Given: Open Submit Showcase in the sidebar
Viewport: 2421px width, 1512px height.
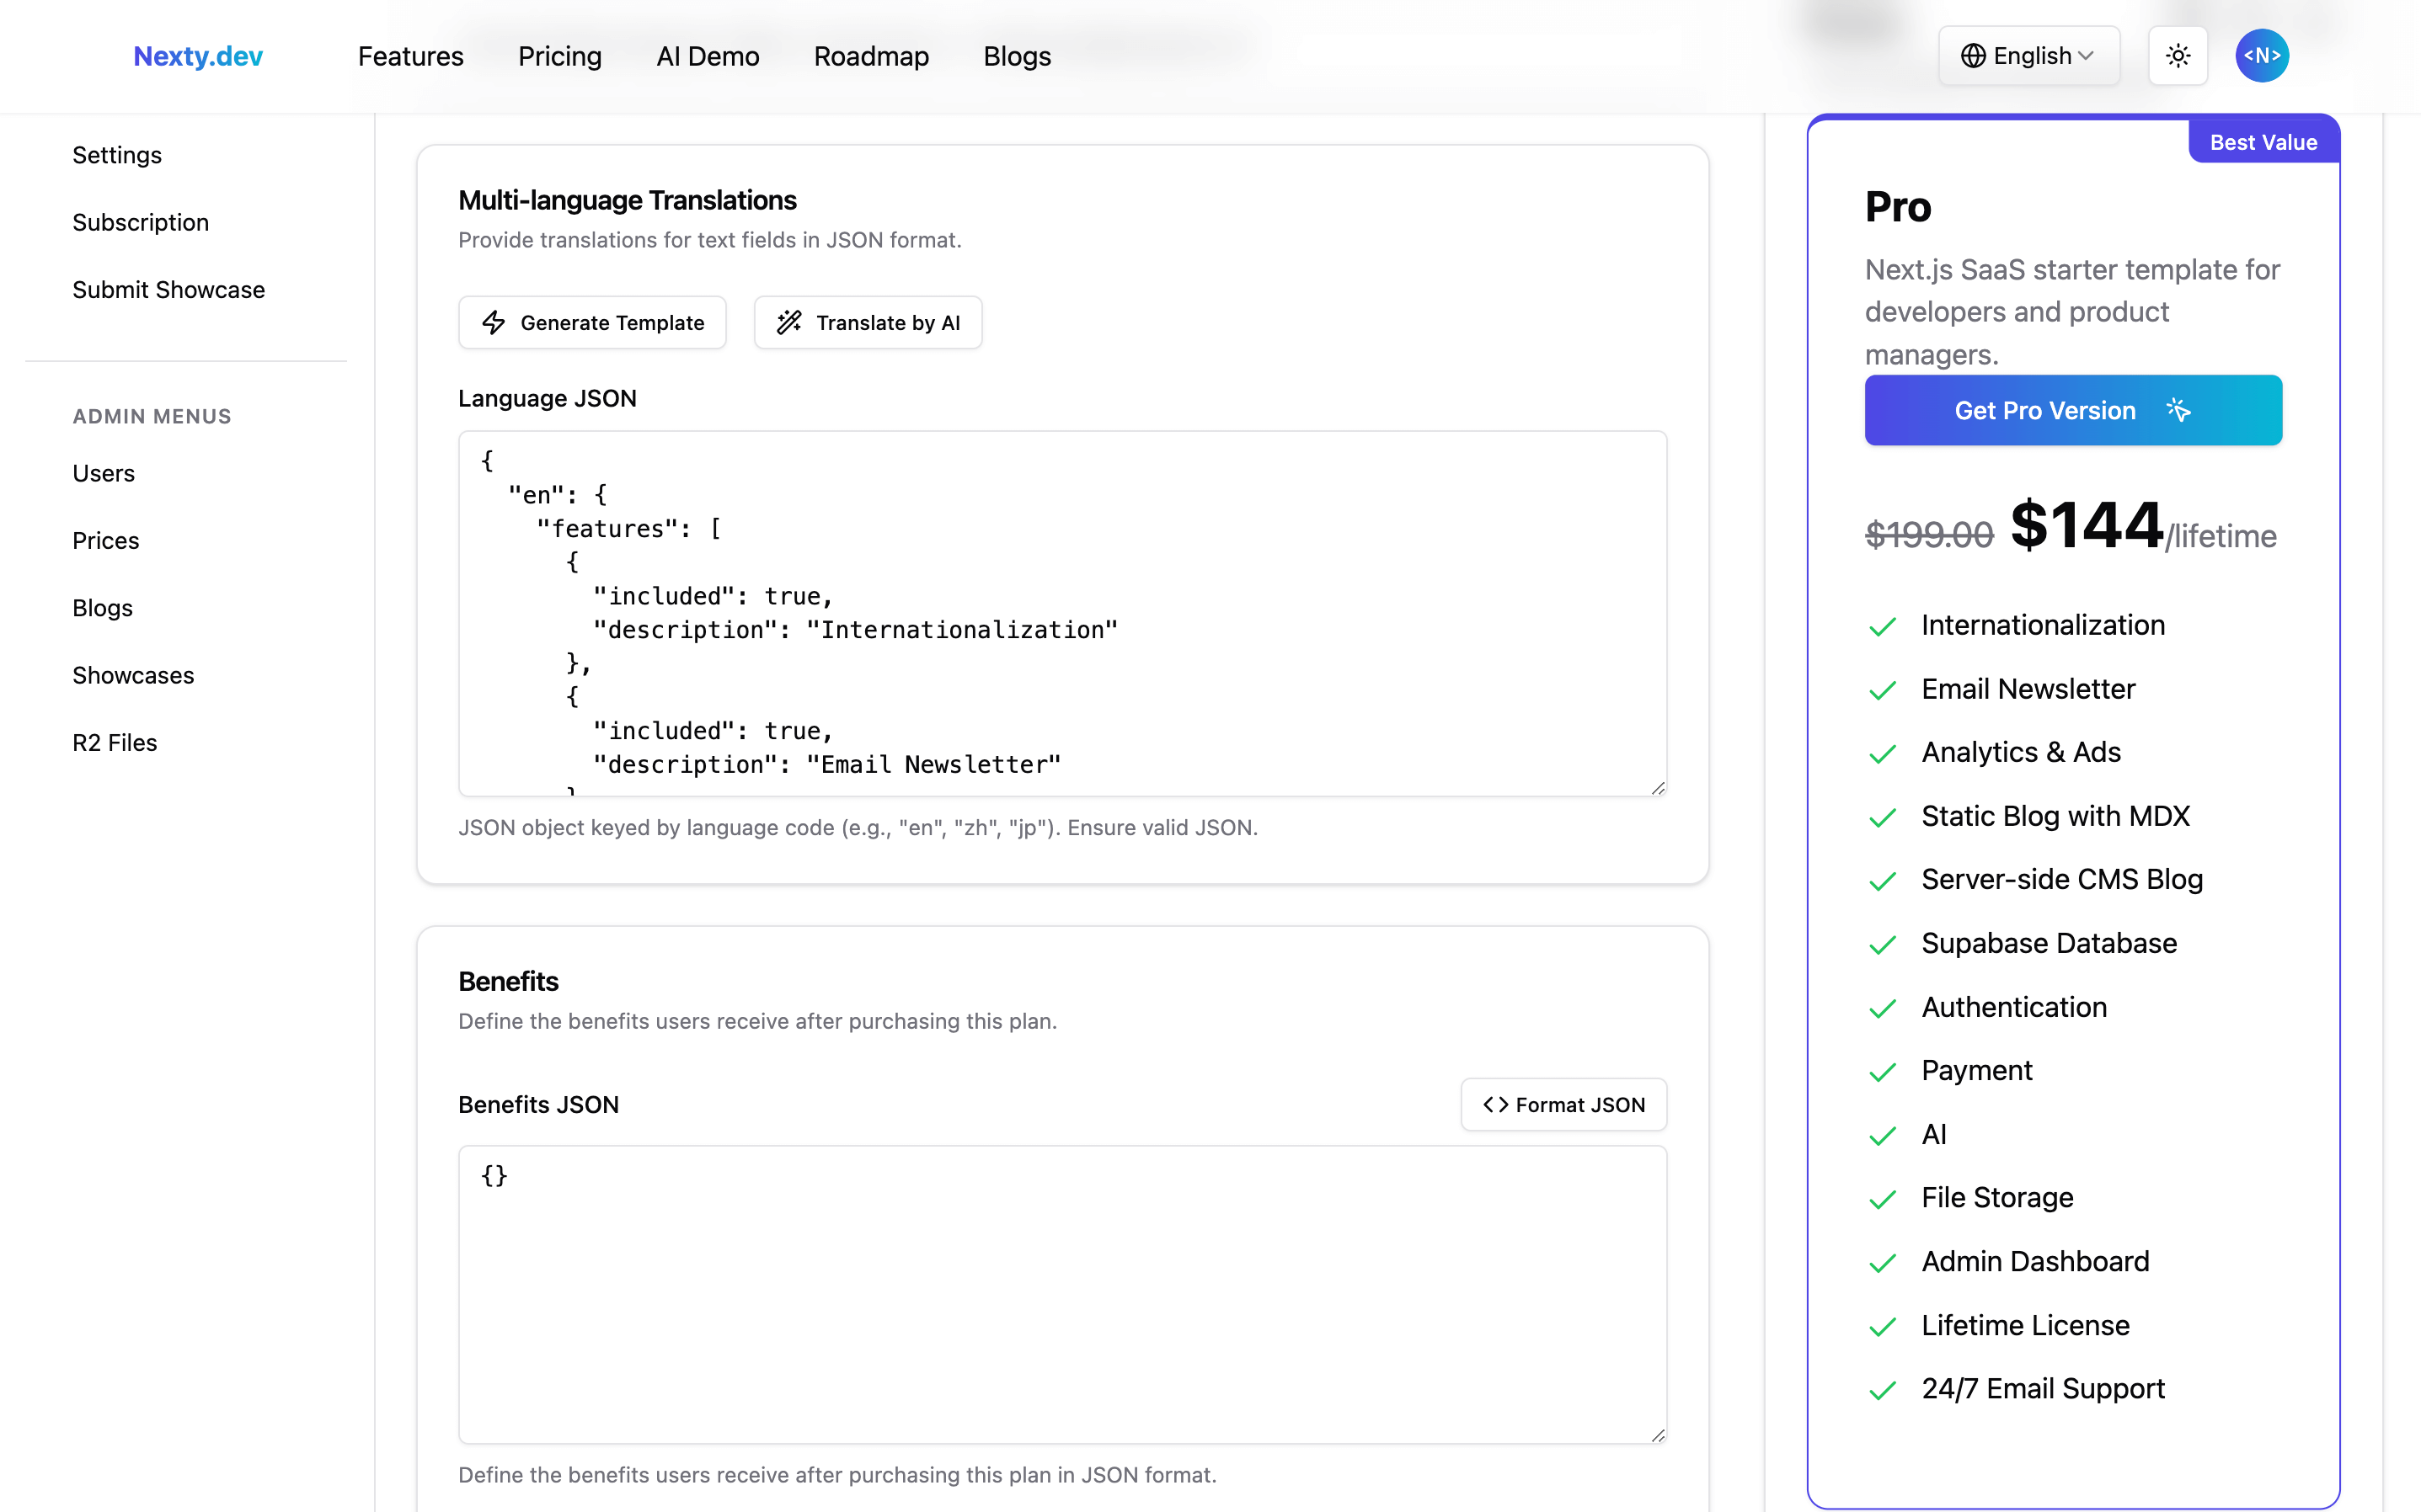Looking at the screenshot, I should (169, 290).
